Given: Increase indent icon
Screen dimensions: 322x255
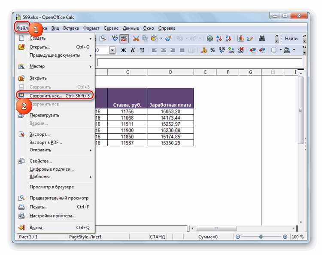Looking at the screenshot, I should pos(262,50).
